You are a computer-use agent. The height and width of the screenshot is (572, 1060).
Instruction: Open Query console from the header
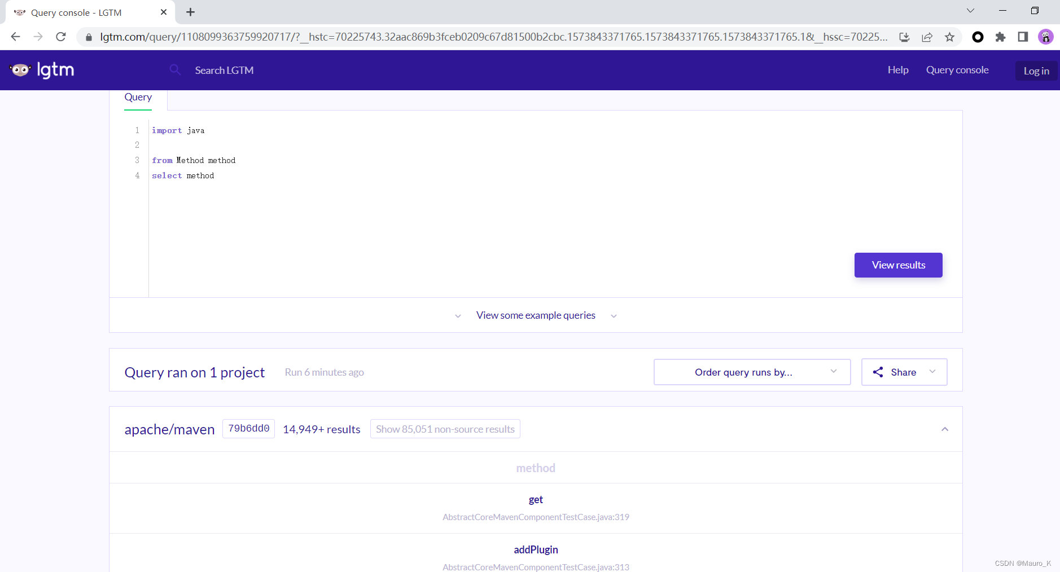click(957, 70)
